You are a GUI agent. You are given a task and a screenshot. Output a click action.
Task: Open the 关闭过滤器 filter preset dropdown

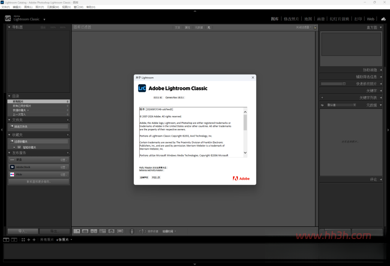click(x=304, y=27)
